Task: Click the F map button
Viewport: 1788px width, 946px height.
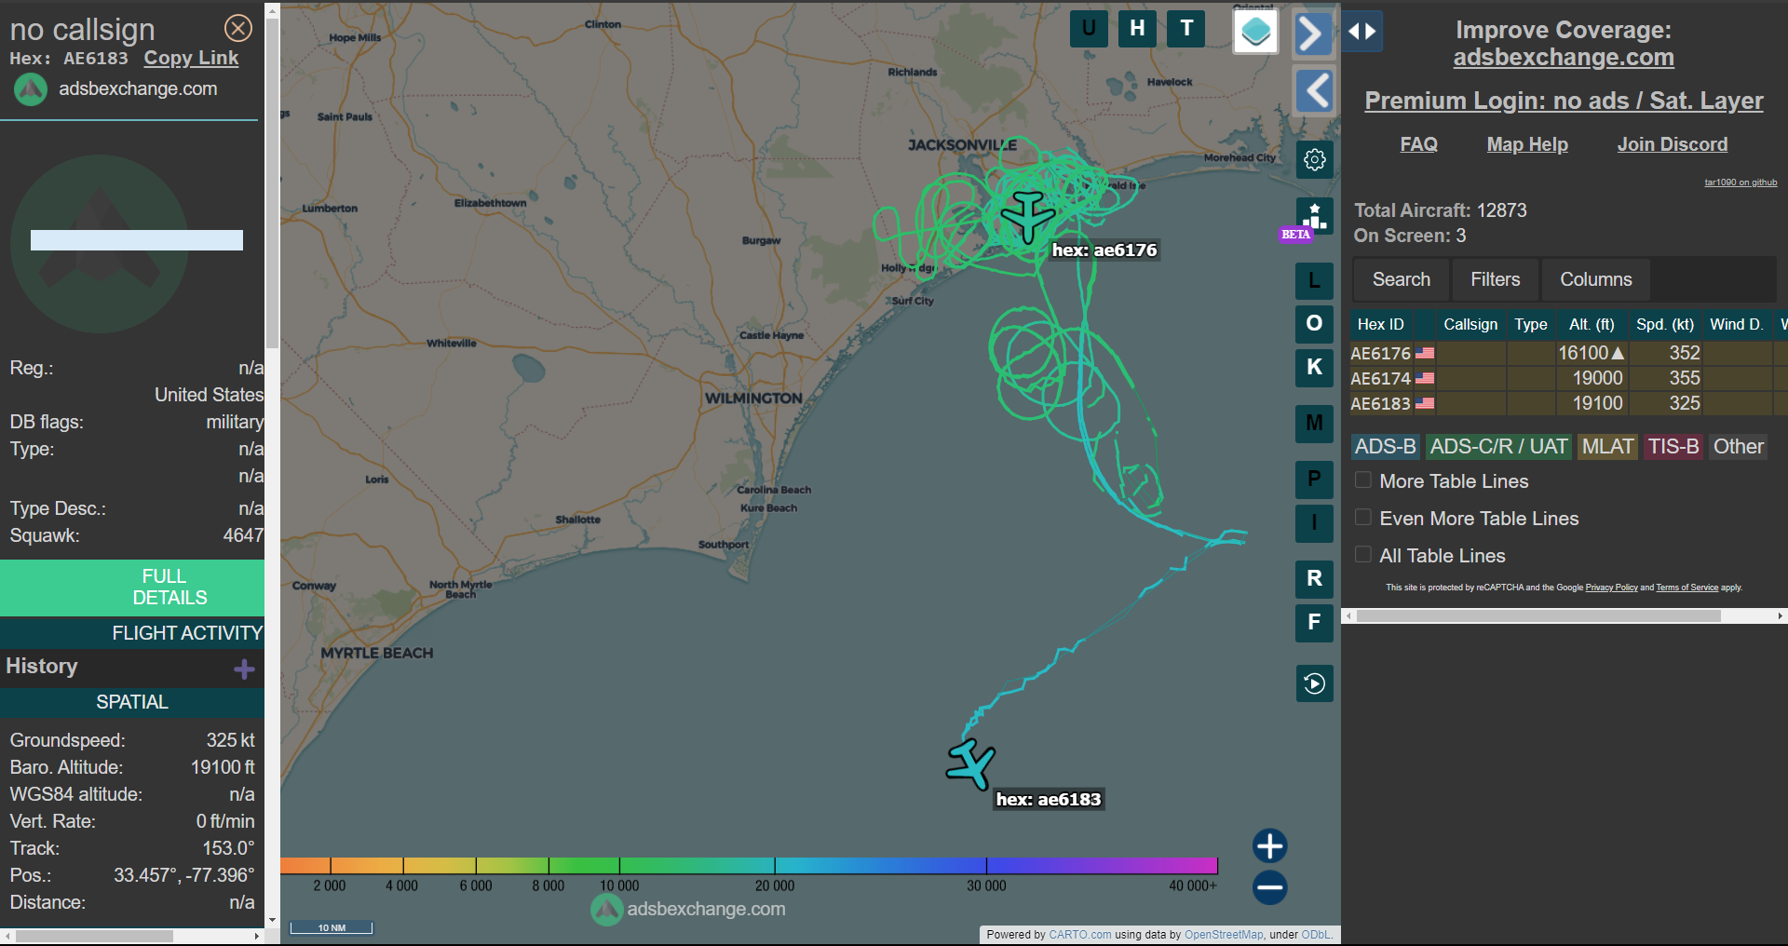Action: click(1314, 622)
